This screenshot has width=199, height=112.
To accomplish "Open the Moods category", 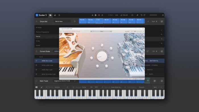I will coord(38,45).
